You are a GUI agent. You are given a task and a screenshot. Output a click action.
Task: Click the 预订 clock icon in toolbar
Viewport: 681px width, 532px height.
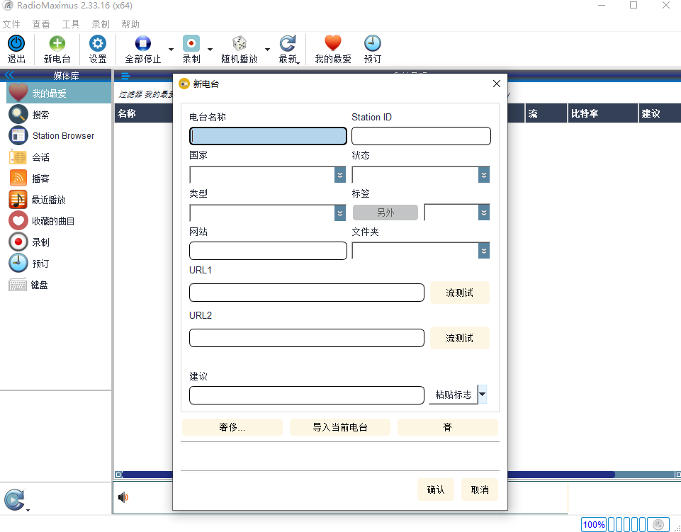(372, 43)
